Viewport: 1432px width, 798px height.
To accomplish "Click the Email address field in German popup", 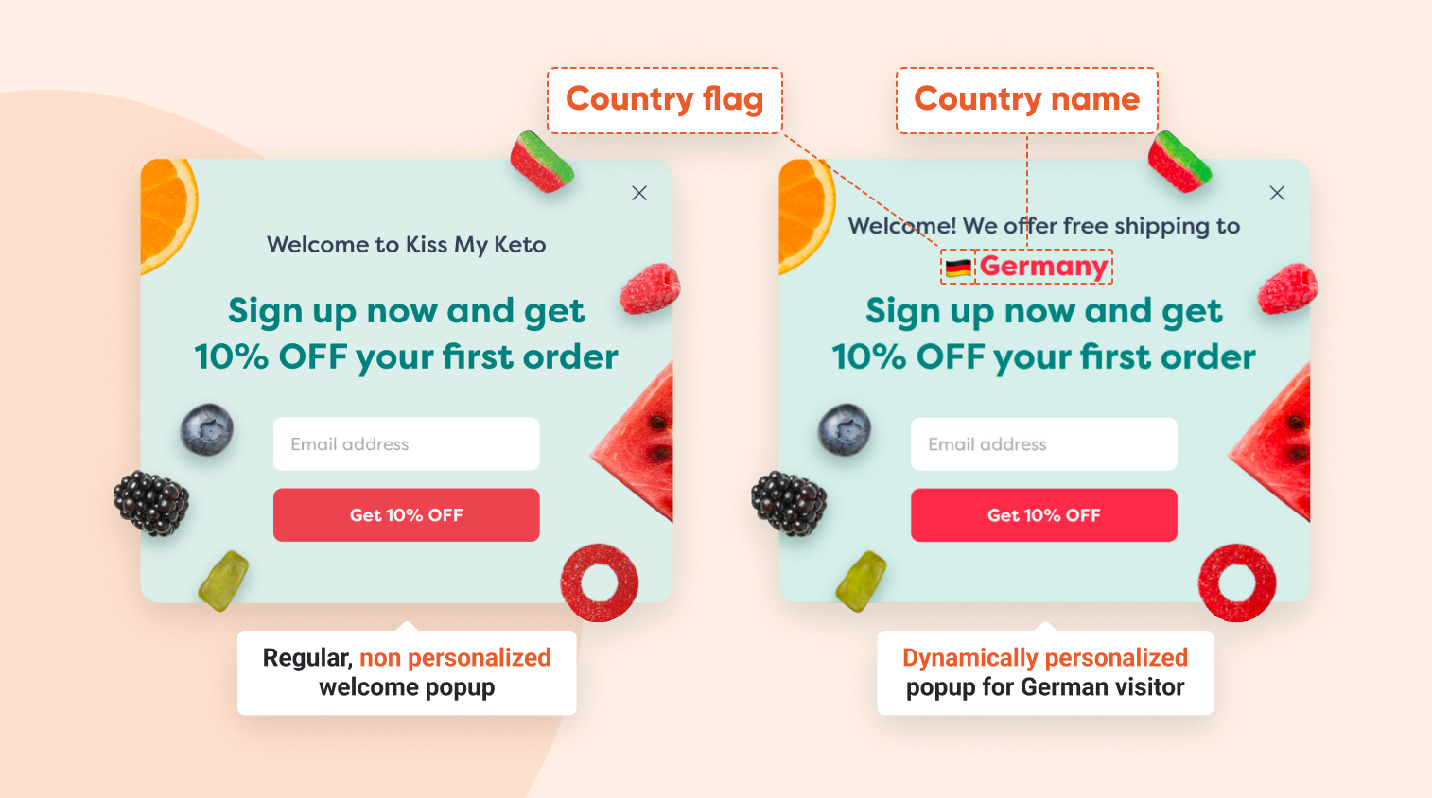I will [x=1044, y=443].
